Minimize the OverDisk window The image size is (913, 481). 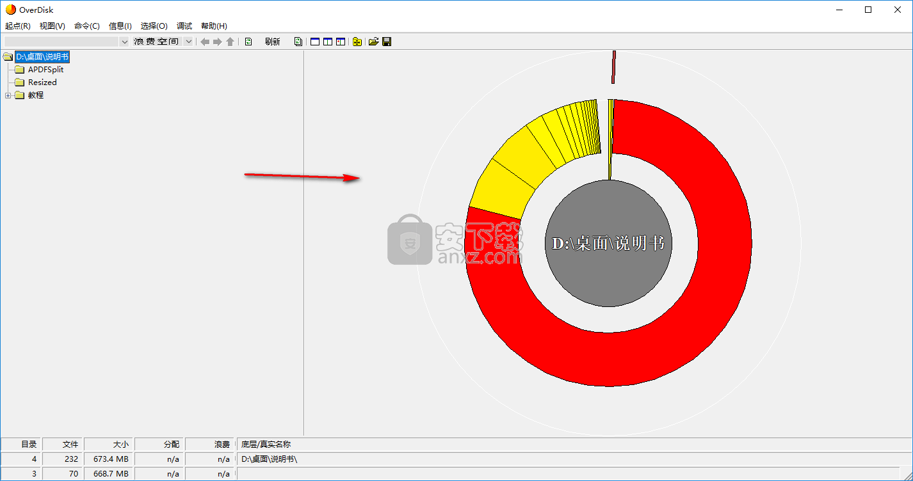pyautogui.click(x=839, y=10)
